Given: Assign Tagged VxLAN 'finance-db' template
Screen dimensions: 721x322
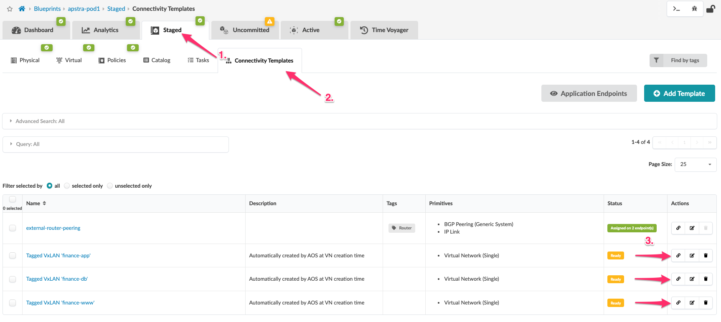Looking at the screenshot, I should click(678, 279).
